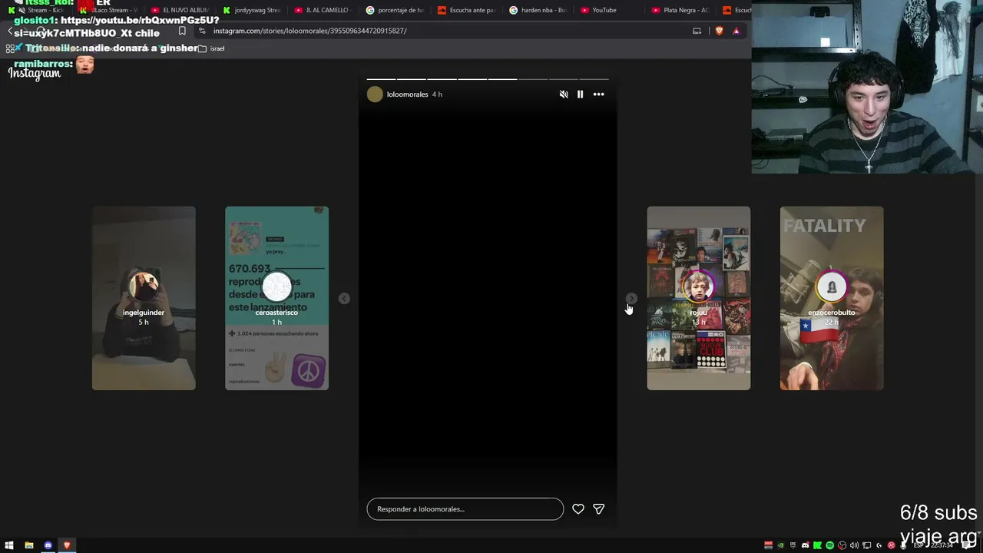
Task: Switch to the 'Plata Negra' tab
Action: tap(680, 10)
